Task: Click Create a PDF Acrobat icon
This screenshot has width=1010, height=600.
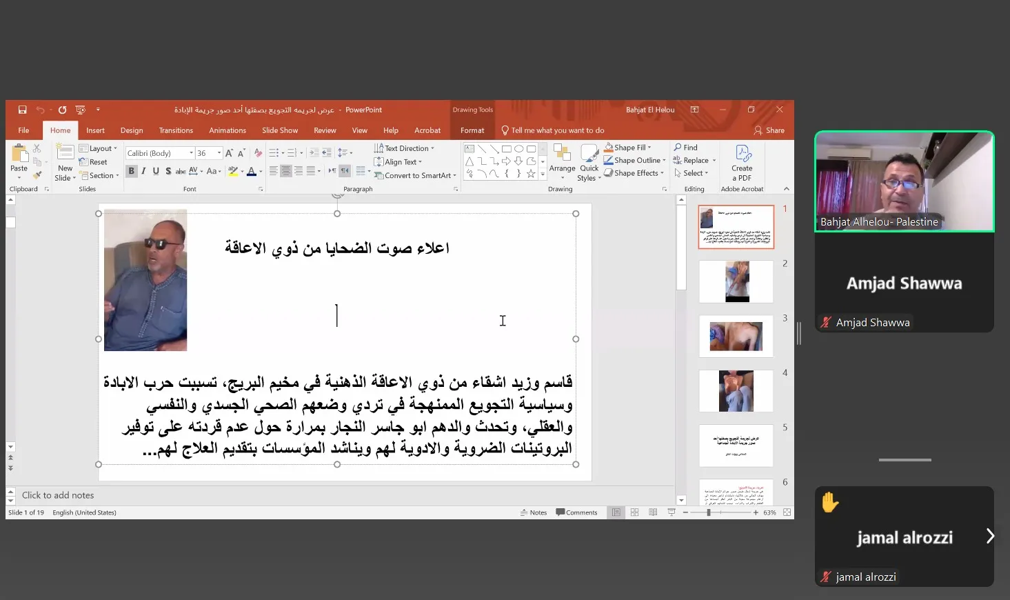Action: click(743, 163)
